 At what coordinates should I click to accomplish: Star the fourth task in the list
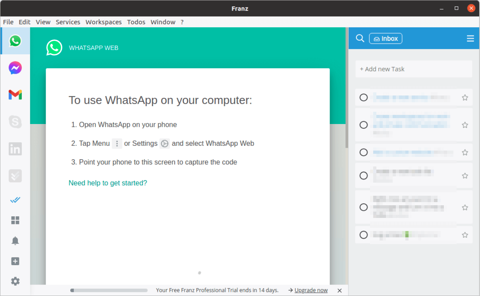click(x=465, y=176)
